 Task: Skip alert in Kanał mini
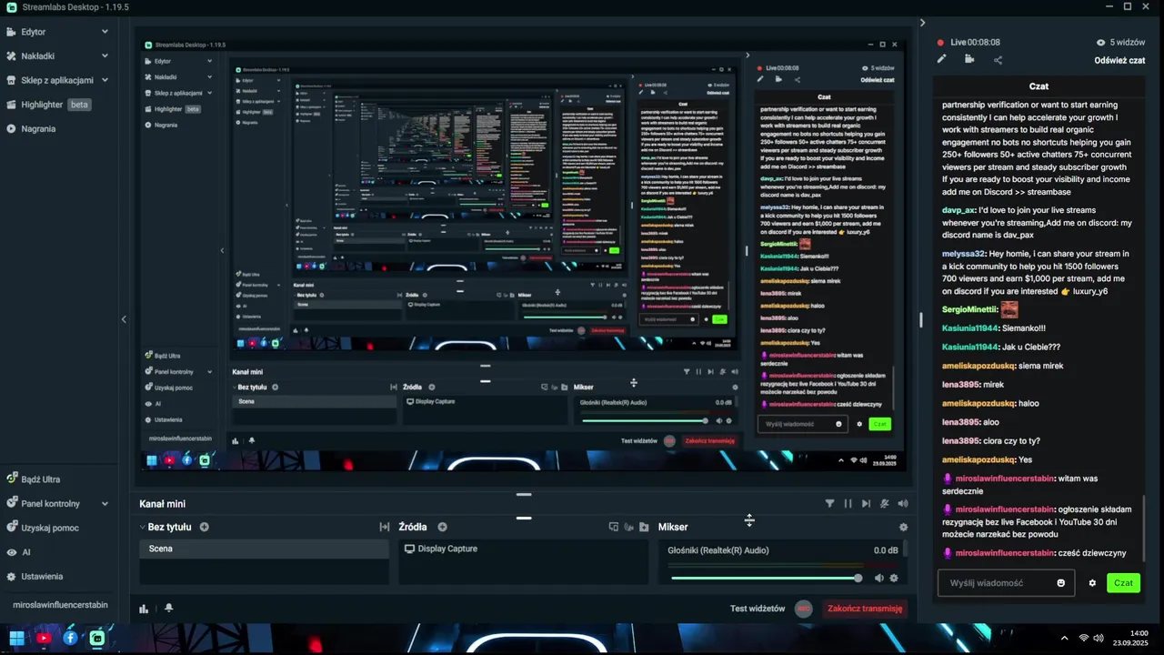pos(866,503)
